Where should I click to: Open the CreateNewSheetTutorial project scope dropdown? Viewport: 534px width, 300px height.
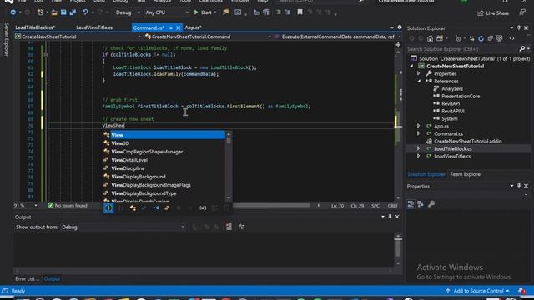78,37
